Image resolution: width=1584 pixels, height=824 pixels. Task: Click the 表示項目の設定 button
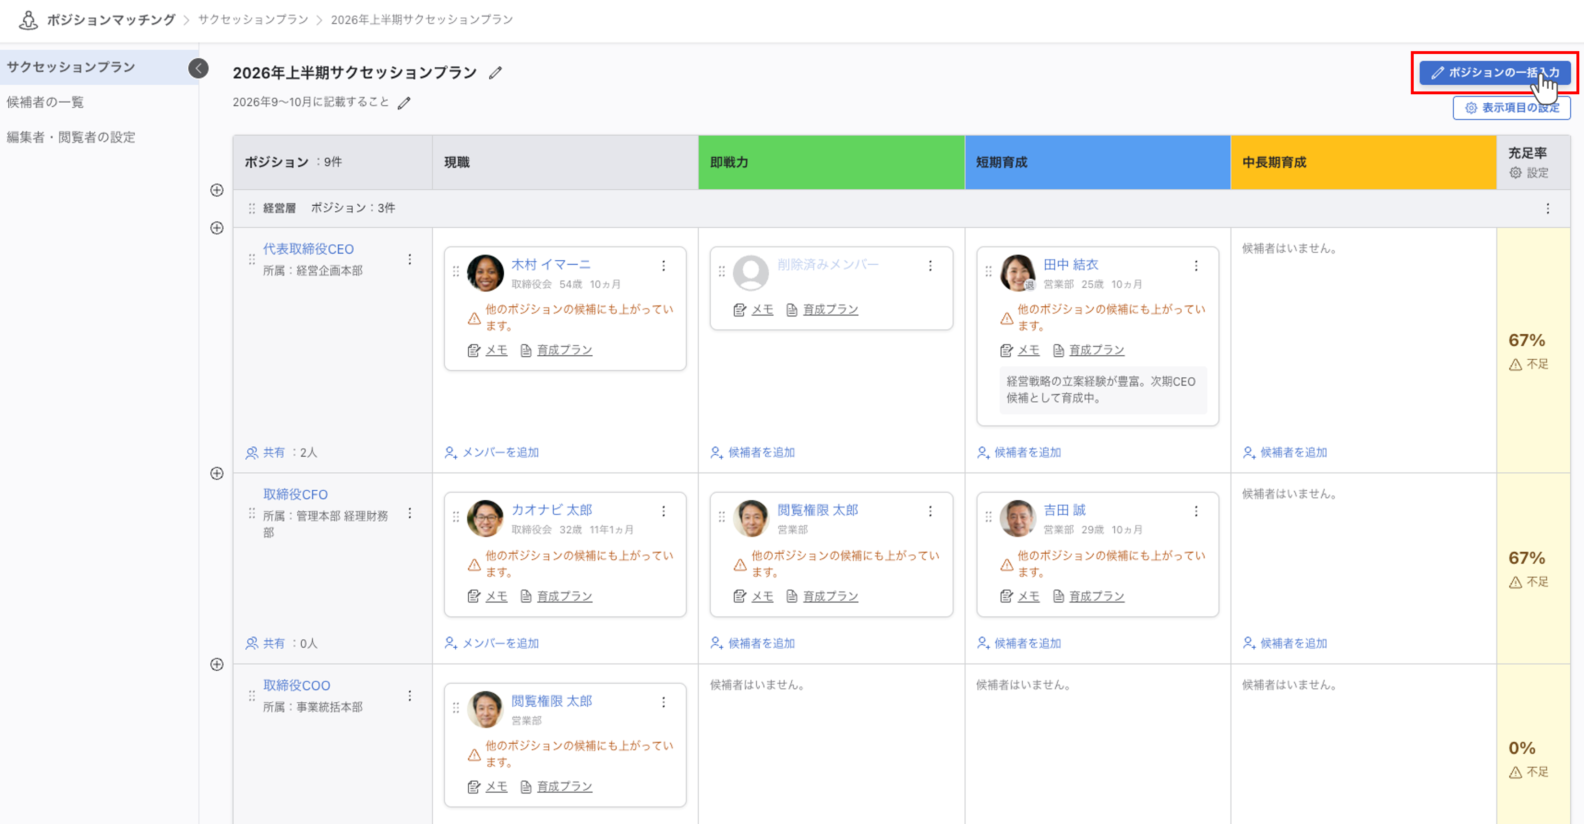point(1511,108)
